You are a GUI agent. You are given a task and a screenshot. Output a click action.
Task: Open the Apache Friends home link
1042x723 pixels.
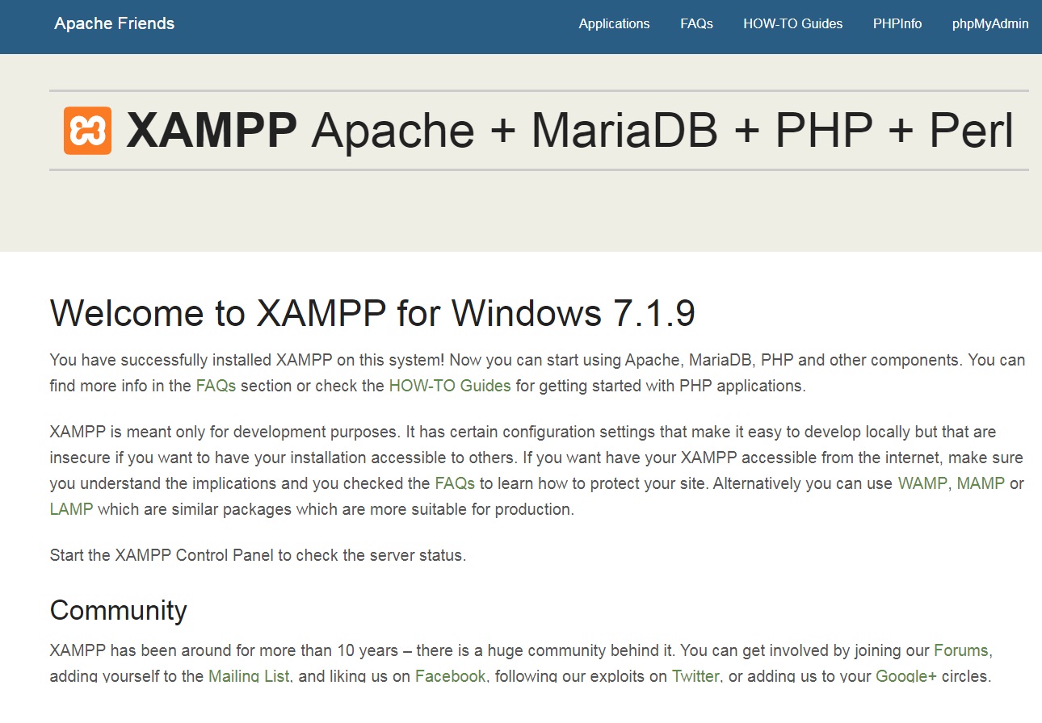tap(115, 23)
